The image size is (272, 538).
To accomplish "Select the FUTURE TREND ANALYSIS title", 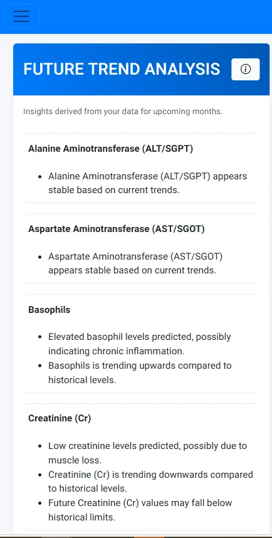I will (x=122, y=69).
